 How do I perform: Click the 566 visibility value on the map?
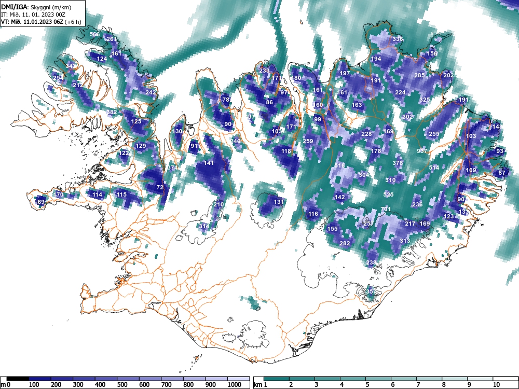[x=94, y=34]
